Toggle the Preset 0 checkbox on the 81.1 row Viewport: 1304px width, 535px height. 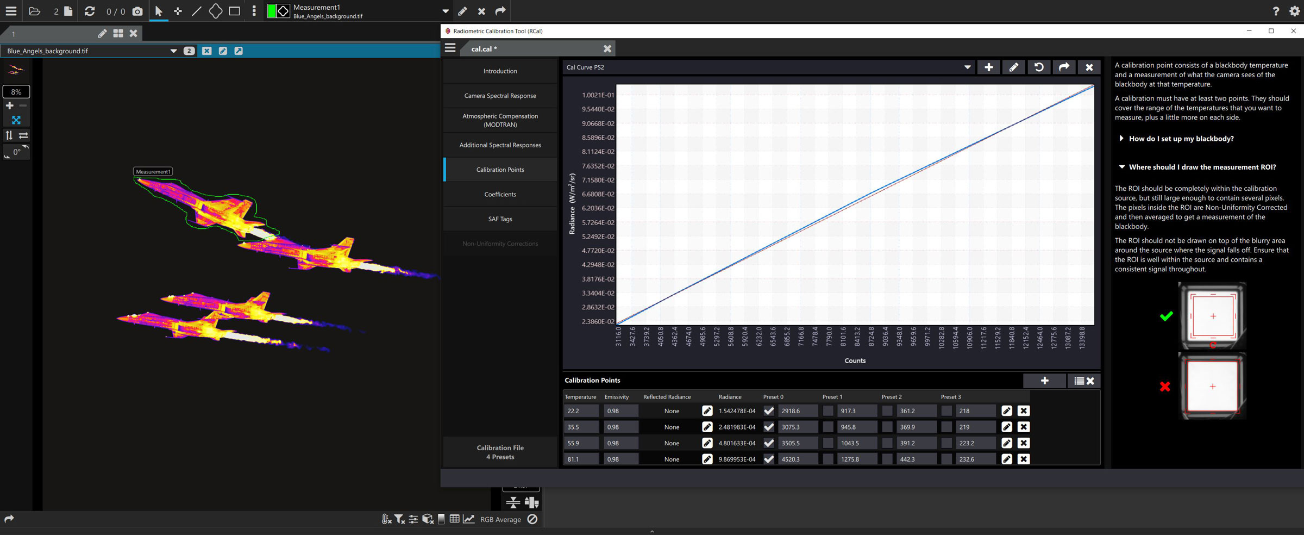tap(769, 459)
